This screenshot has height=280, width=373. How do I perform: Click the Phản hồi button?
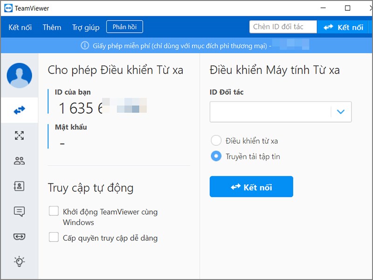click(x=124, y=27)
